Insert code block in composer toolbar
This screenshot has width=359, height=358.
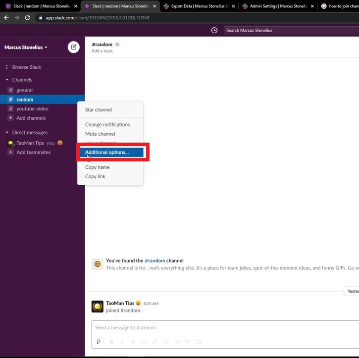click(x=199, y=342)
